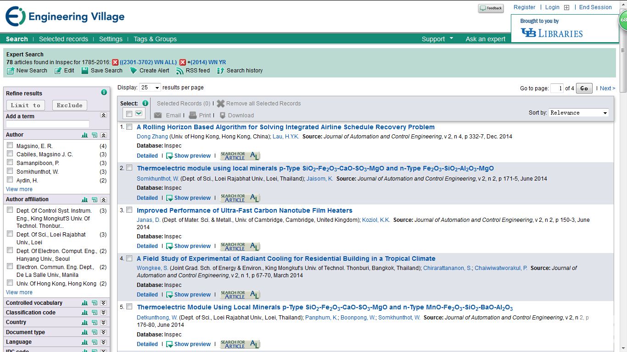
Task: Expand the Controlled vocabulary facet
Action: pos(104,303)
